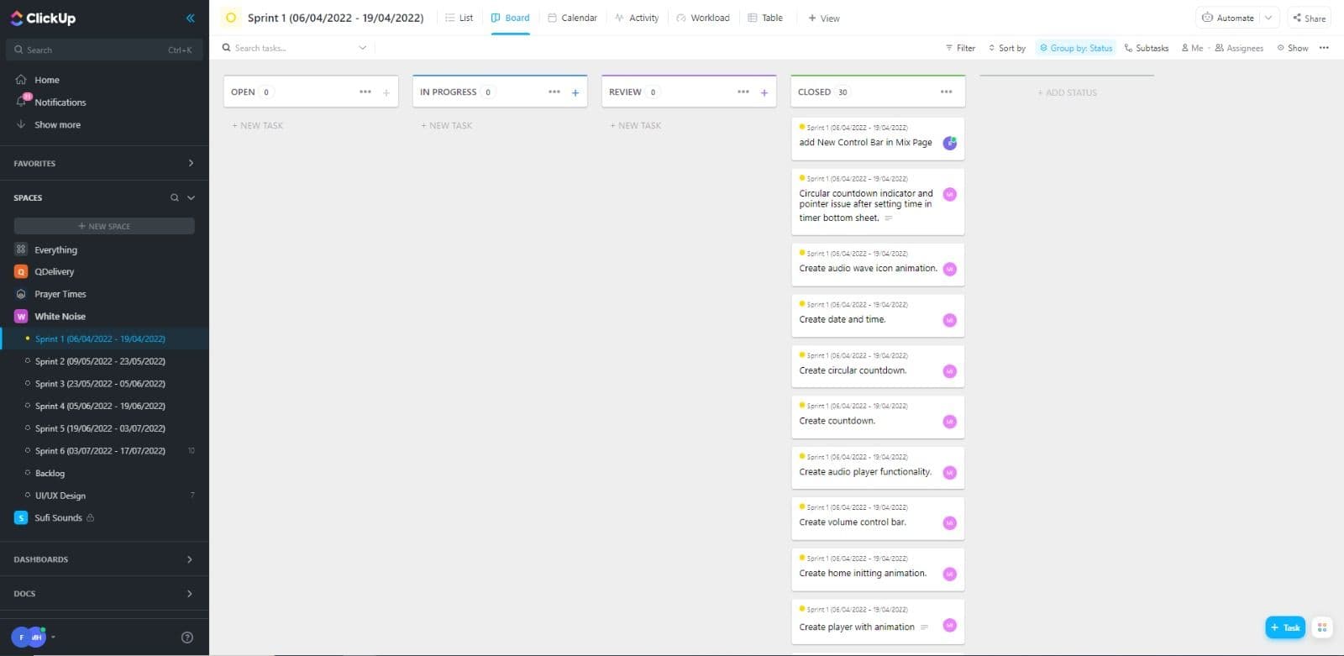Click the search icon next to Spaces

(x=175, y=198)
